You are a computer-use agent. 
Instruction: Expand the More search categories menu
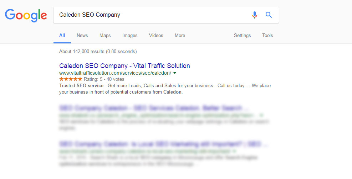pos(180,35)
